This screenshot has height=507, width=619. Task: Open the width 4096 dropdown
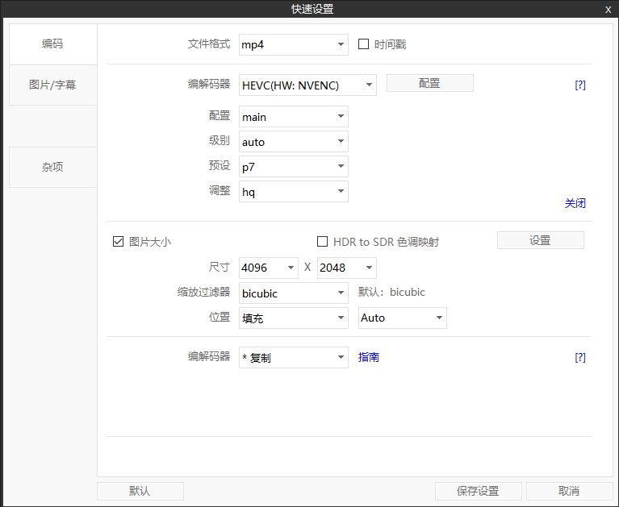click(x=269, y=268)
